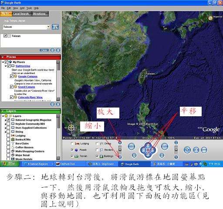The image size is (223, 209).
Task: Uncheck the Terrain checkbox
Action: pyautogui.click(x=72, y=156)
